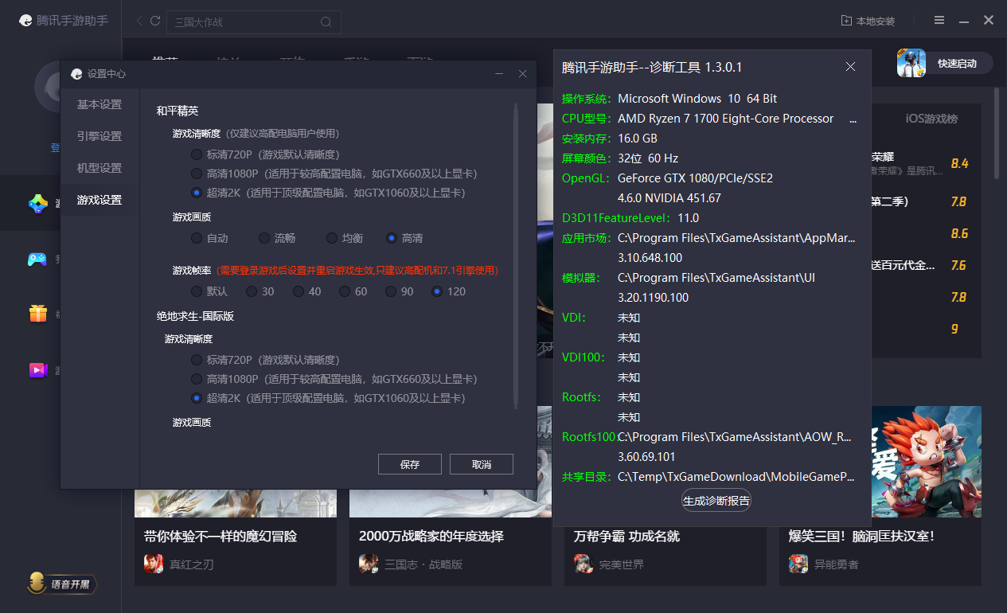
Task: Click 生成诊断报告 generate report button
Action: click(716, 501)
